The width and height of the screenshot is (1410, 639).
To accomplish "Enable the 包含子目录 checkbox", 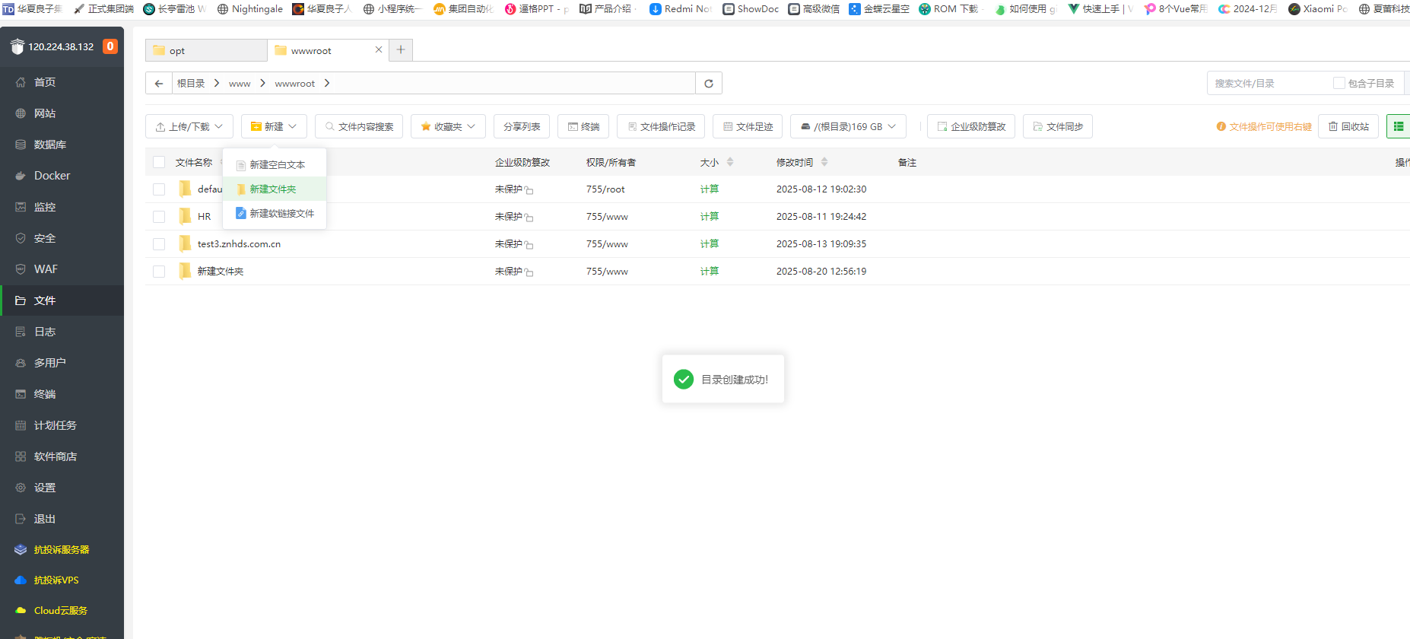I will click(x=1339, y=83).
